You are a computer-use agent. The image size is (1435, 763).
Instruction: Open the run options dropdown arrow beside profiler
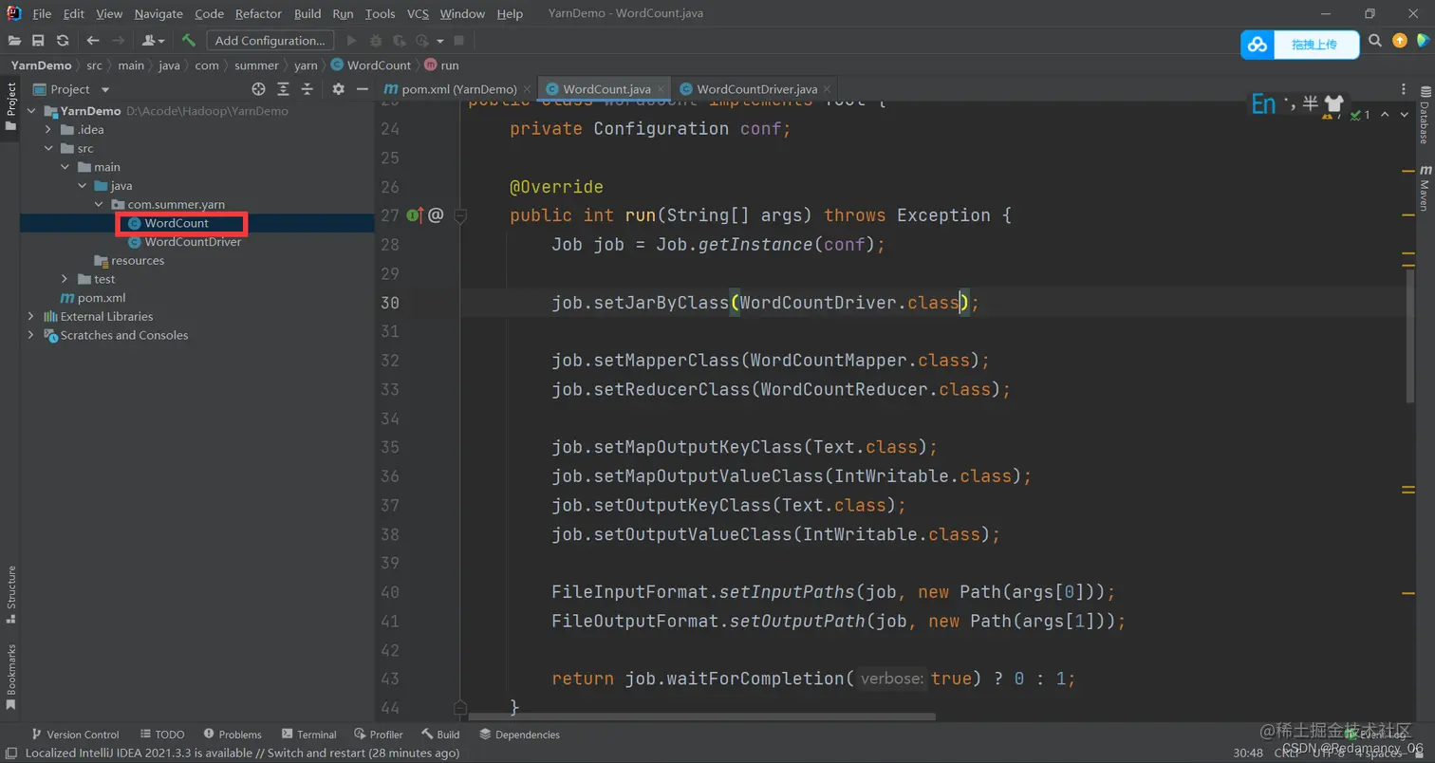click(440, 41)
